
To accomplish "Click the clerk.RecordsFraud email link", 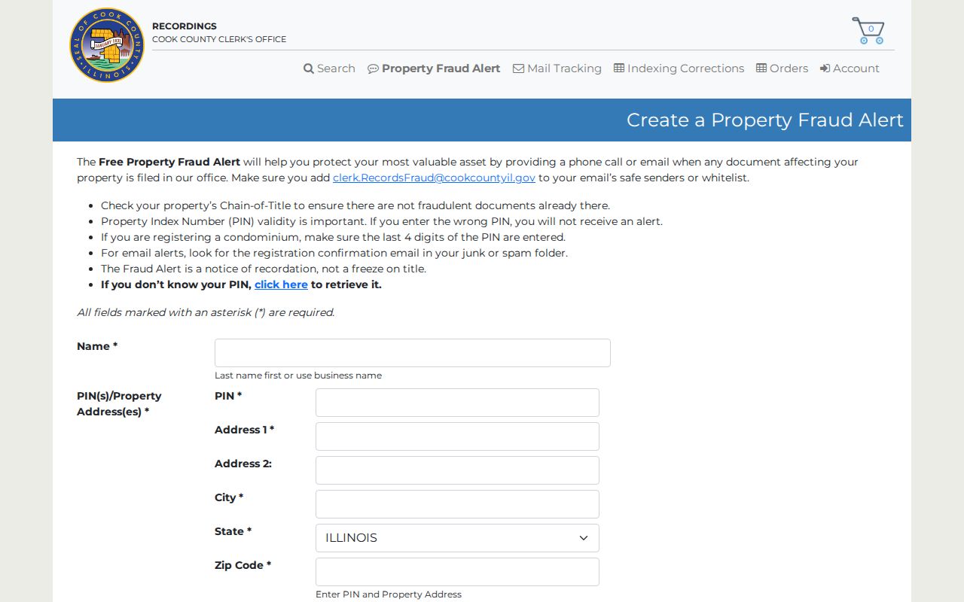I will (434, 178).
